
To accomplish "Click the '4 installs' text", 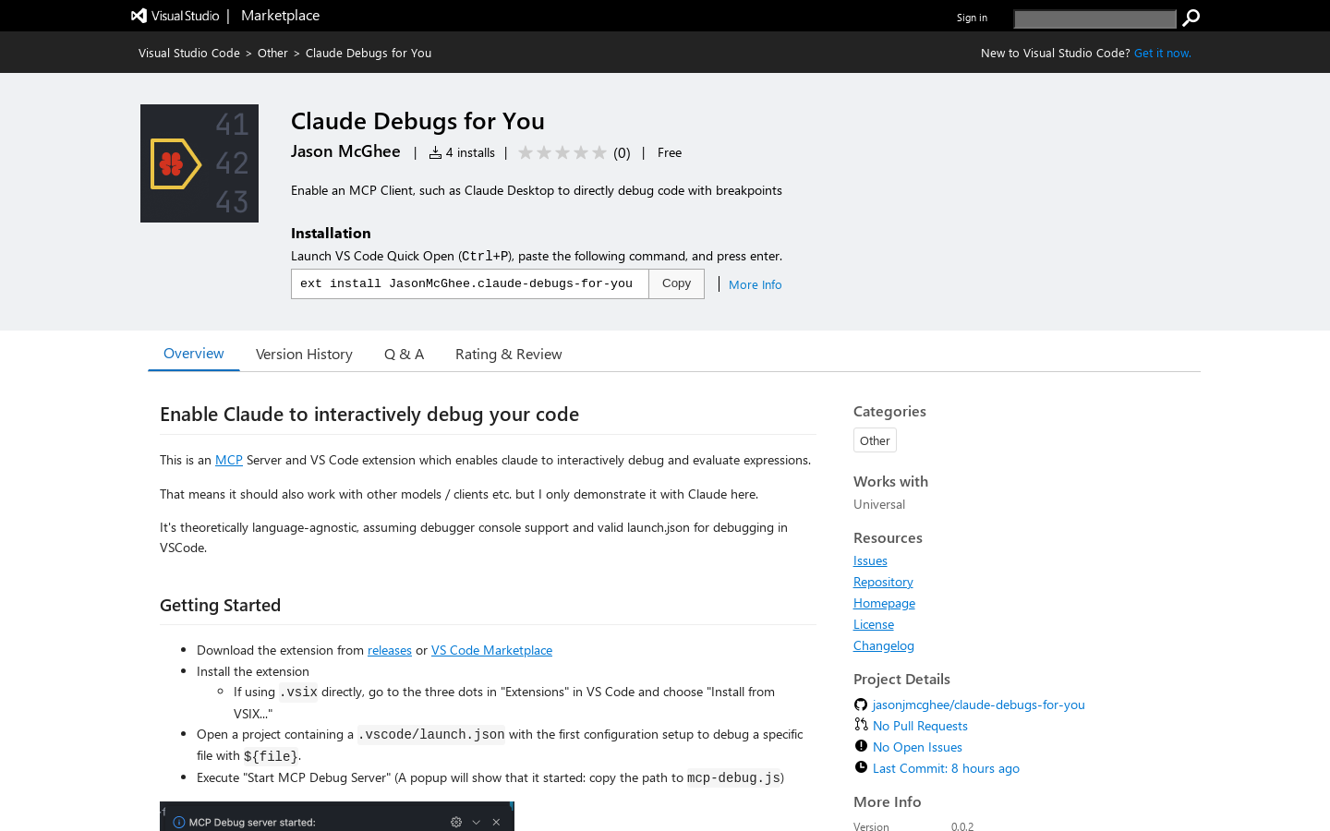I will (470, 152).
